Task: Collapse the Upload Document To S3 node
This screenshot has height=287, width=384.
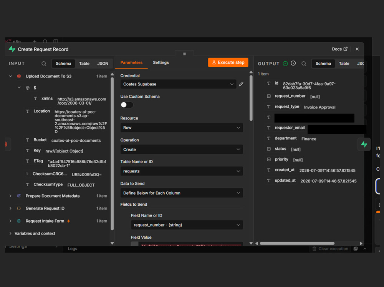Action: tap(10, 76)
